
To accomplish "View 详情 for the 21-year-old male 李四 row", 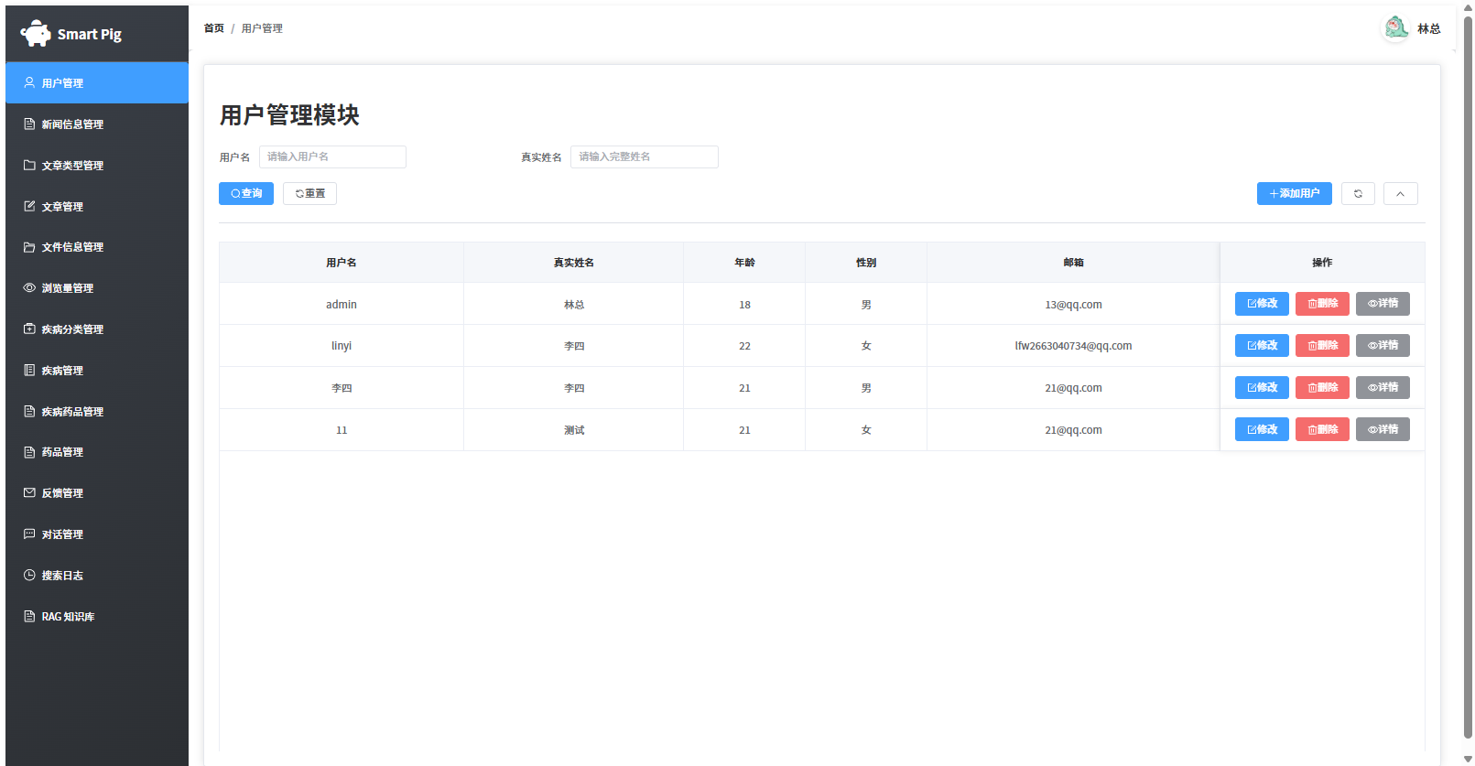I will [x=1383, y=388].
